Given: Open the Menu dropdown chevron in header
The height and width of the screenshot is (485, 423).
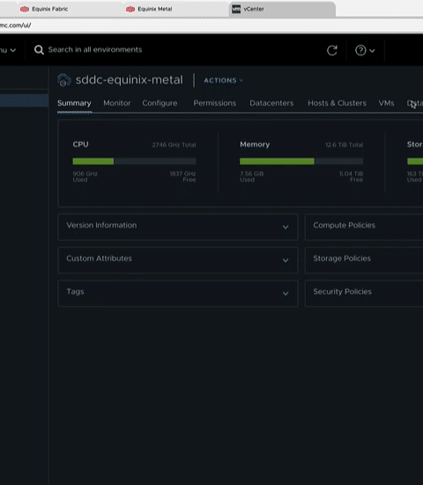Looking at the screenshot, I should tap(13, 50).
